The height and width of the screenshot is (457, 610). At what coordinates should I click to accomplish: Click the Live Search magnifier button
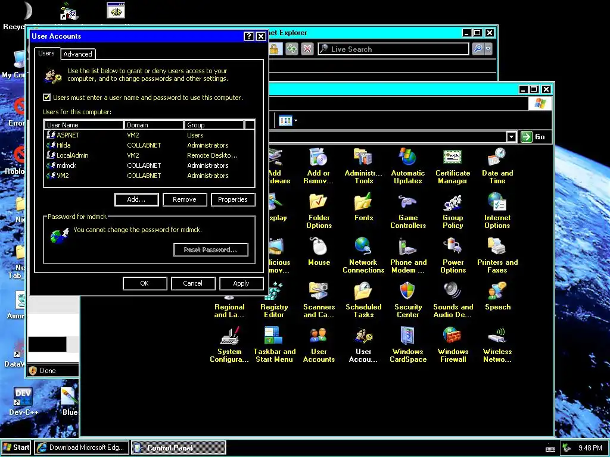[478, 49]
